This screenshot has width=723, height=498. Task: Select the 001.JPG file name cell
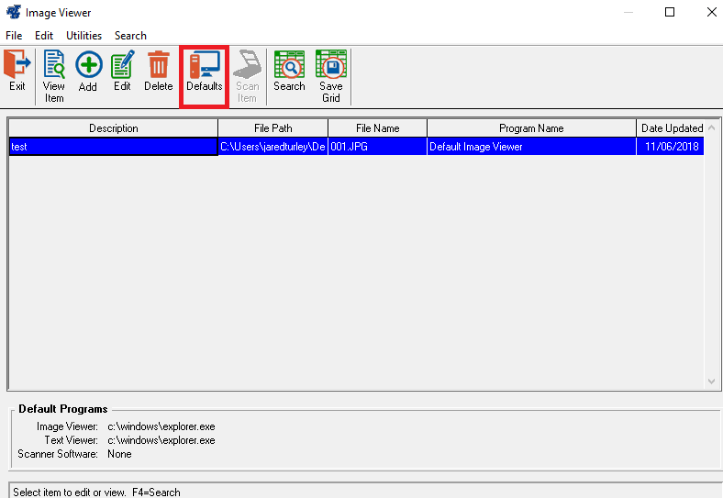pos(377,146)
